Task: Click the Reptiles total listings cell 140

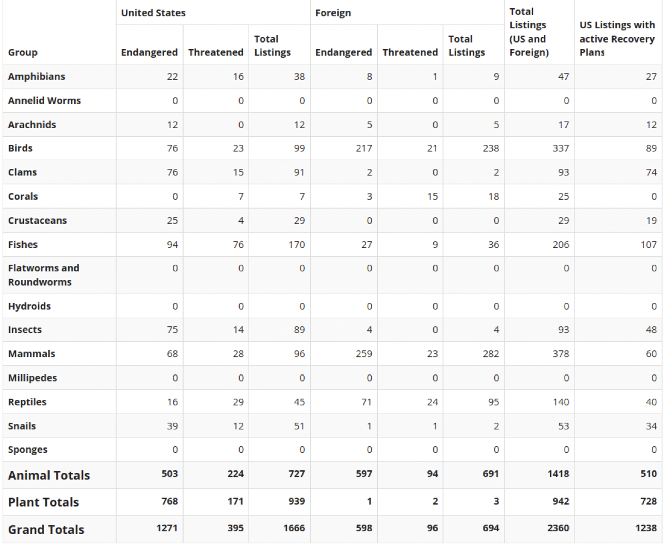Action: tap(561, 402)
